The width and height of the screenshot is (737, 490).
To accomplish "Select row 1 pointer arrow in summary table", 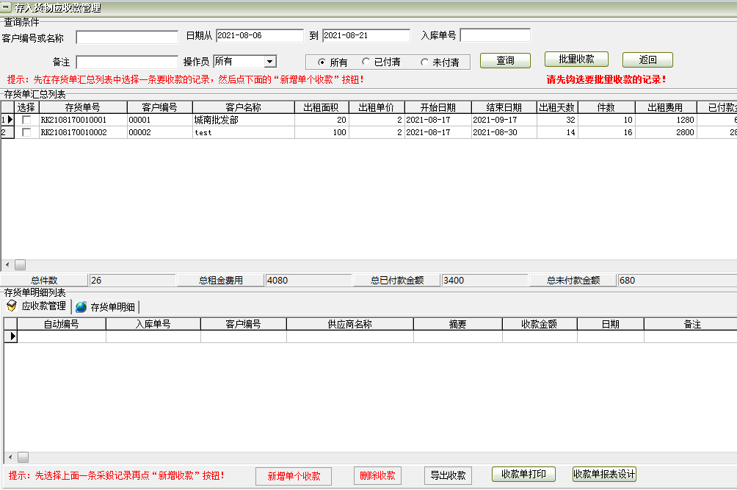I will click(x=10, y=120).
